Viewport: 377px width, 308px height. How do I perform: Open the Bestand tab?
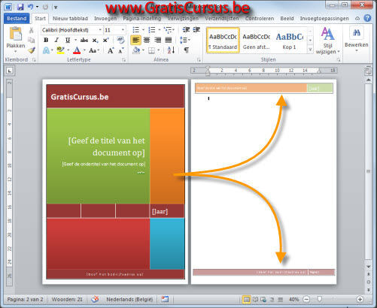pos(17,19)
